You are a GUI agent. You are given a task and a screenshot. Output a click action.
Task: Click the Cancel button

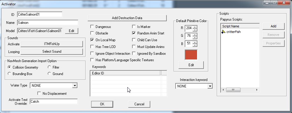click(139, 104)
